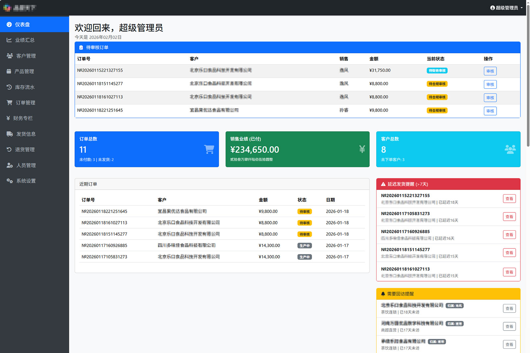Open the 人员管理 menu item
The width and height of the screenshot is (530, 353).
(26, 165)
